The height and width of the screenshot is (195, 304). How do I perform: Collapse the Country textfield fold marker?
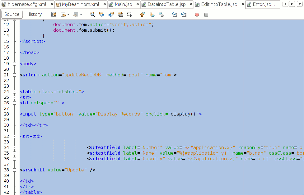pyautogui.click(x=14, y=159)
